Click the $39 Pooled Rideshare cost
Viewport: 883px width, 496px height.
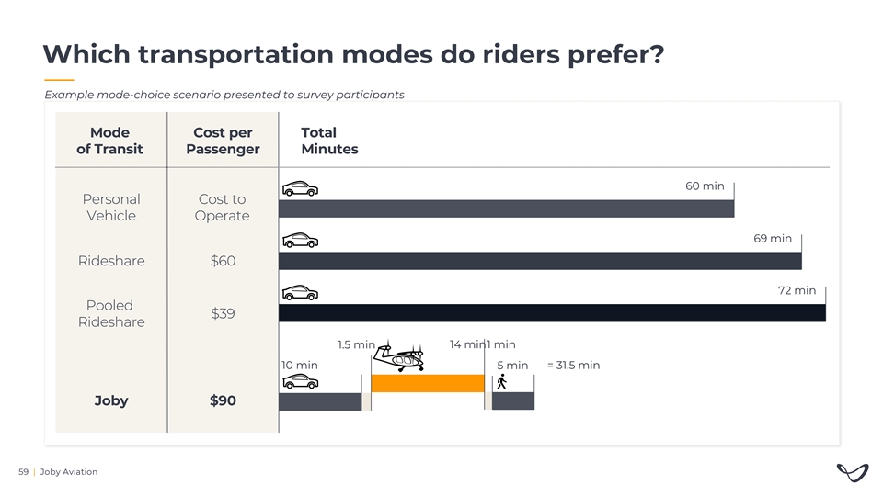[x=223, y=314]
